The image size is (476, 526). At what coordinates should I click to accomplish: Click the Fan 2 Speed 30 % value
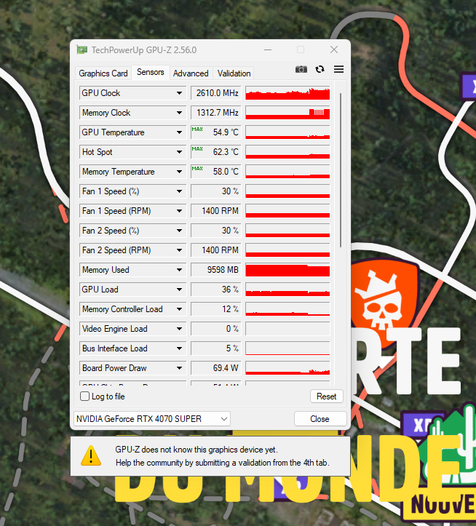(x=216, y=231)
